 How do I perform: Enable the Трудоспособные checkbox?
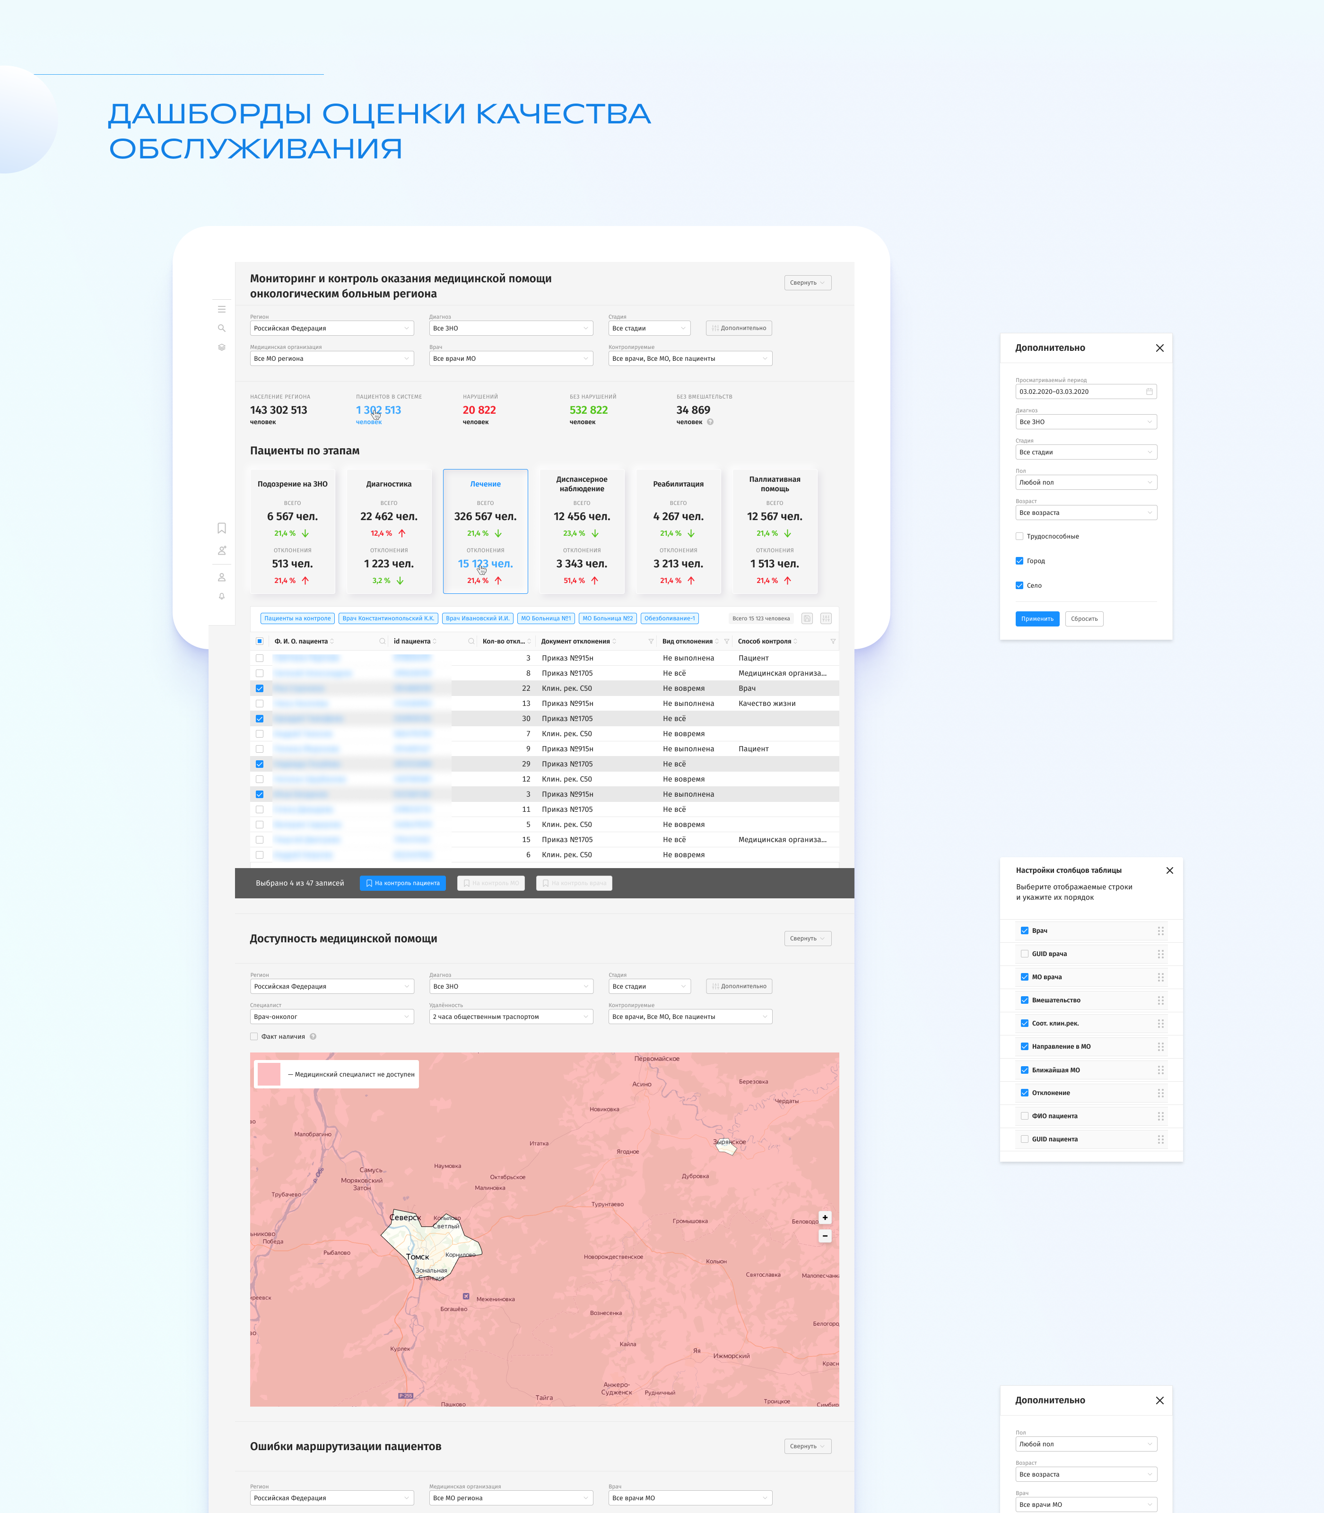click(1019, 536)
